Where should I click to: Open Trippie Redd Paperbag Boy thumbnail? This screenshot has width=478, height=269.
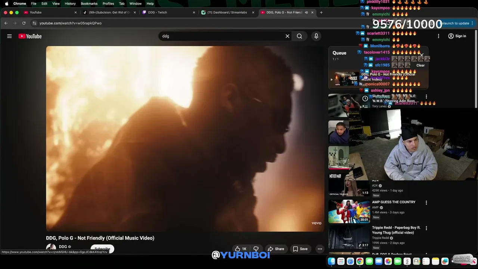click(349, 237)
